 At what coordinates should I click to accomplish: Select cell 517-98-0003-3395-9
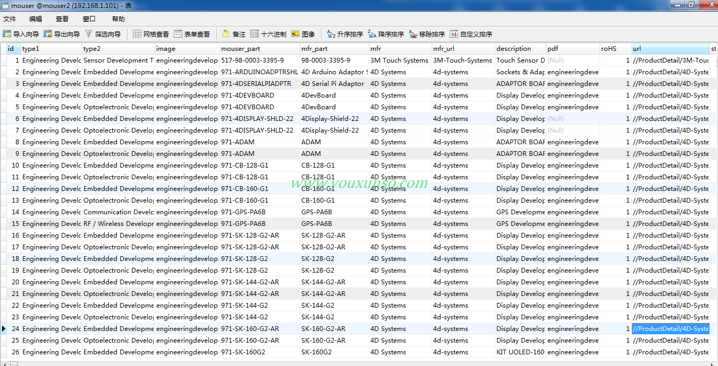click(x=260, y=60)
